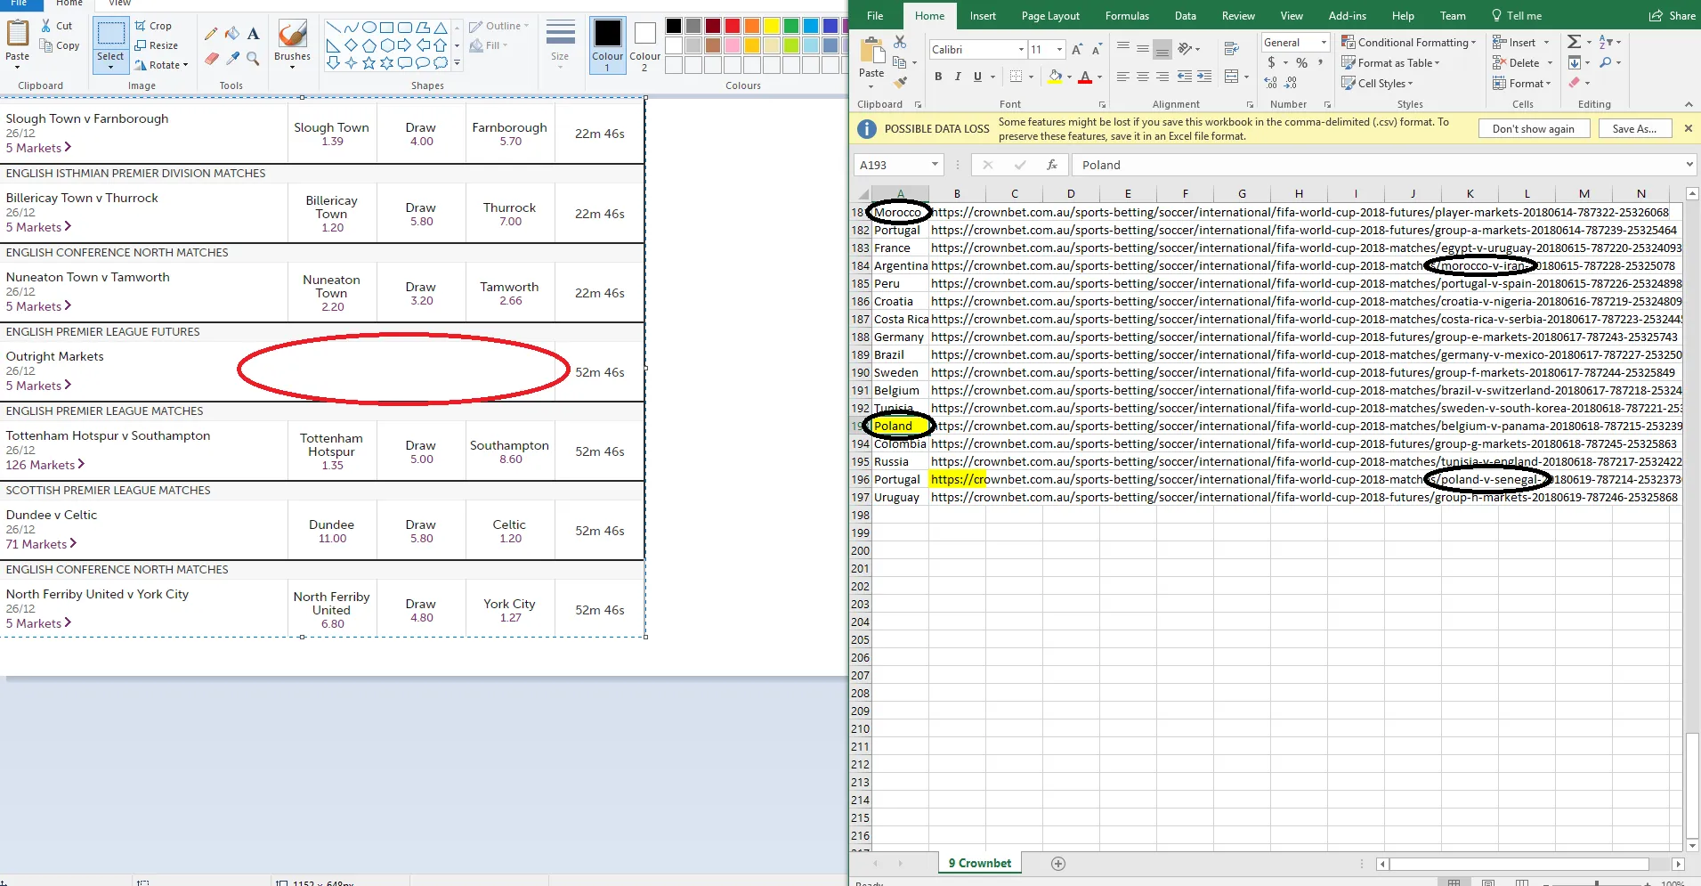Open Excel's Insert ribbon tab

click(983, 16)
